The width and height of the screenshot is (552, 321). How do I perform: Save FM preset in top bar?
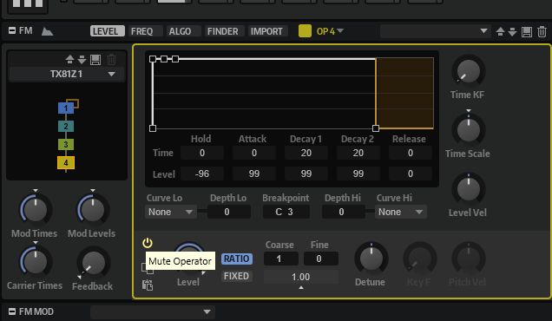coord(527,32)
